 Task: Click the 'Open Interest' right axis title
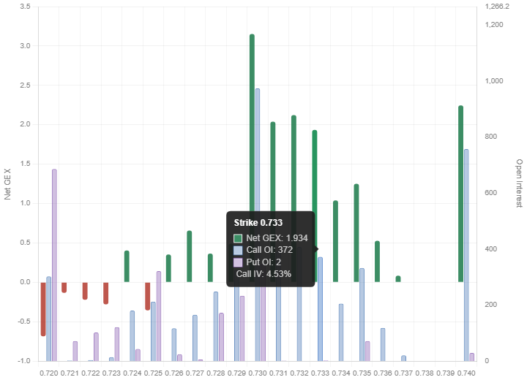click(x=519, y=183)
